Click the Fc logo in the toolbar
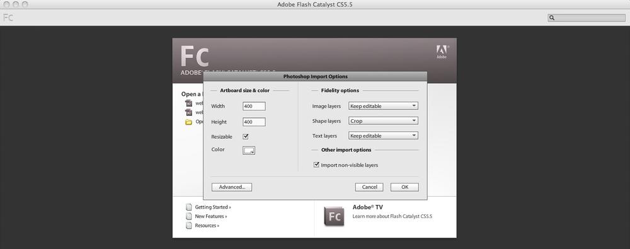 coord(8,18)
